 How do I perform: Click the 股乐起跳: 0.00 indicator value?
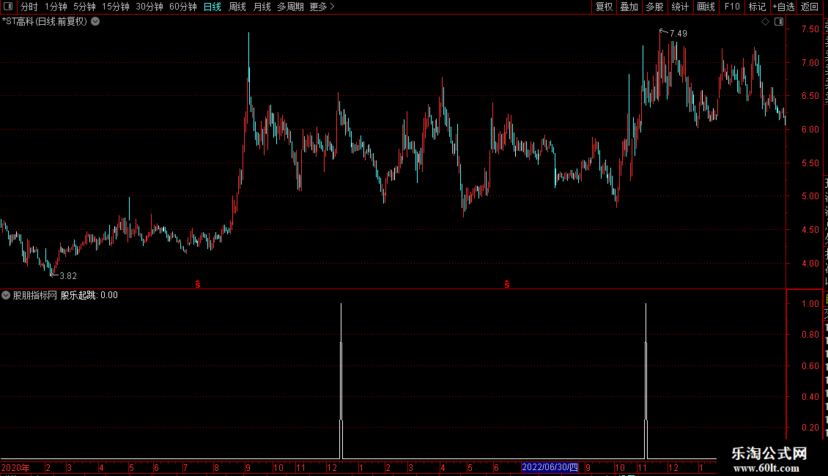[x=89, y=295]
